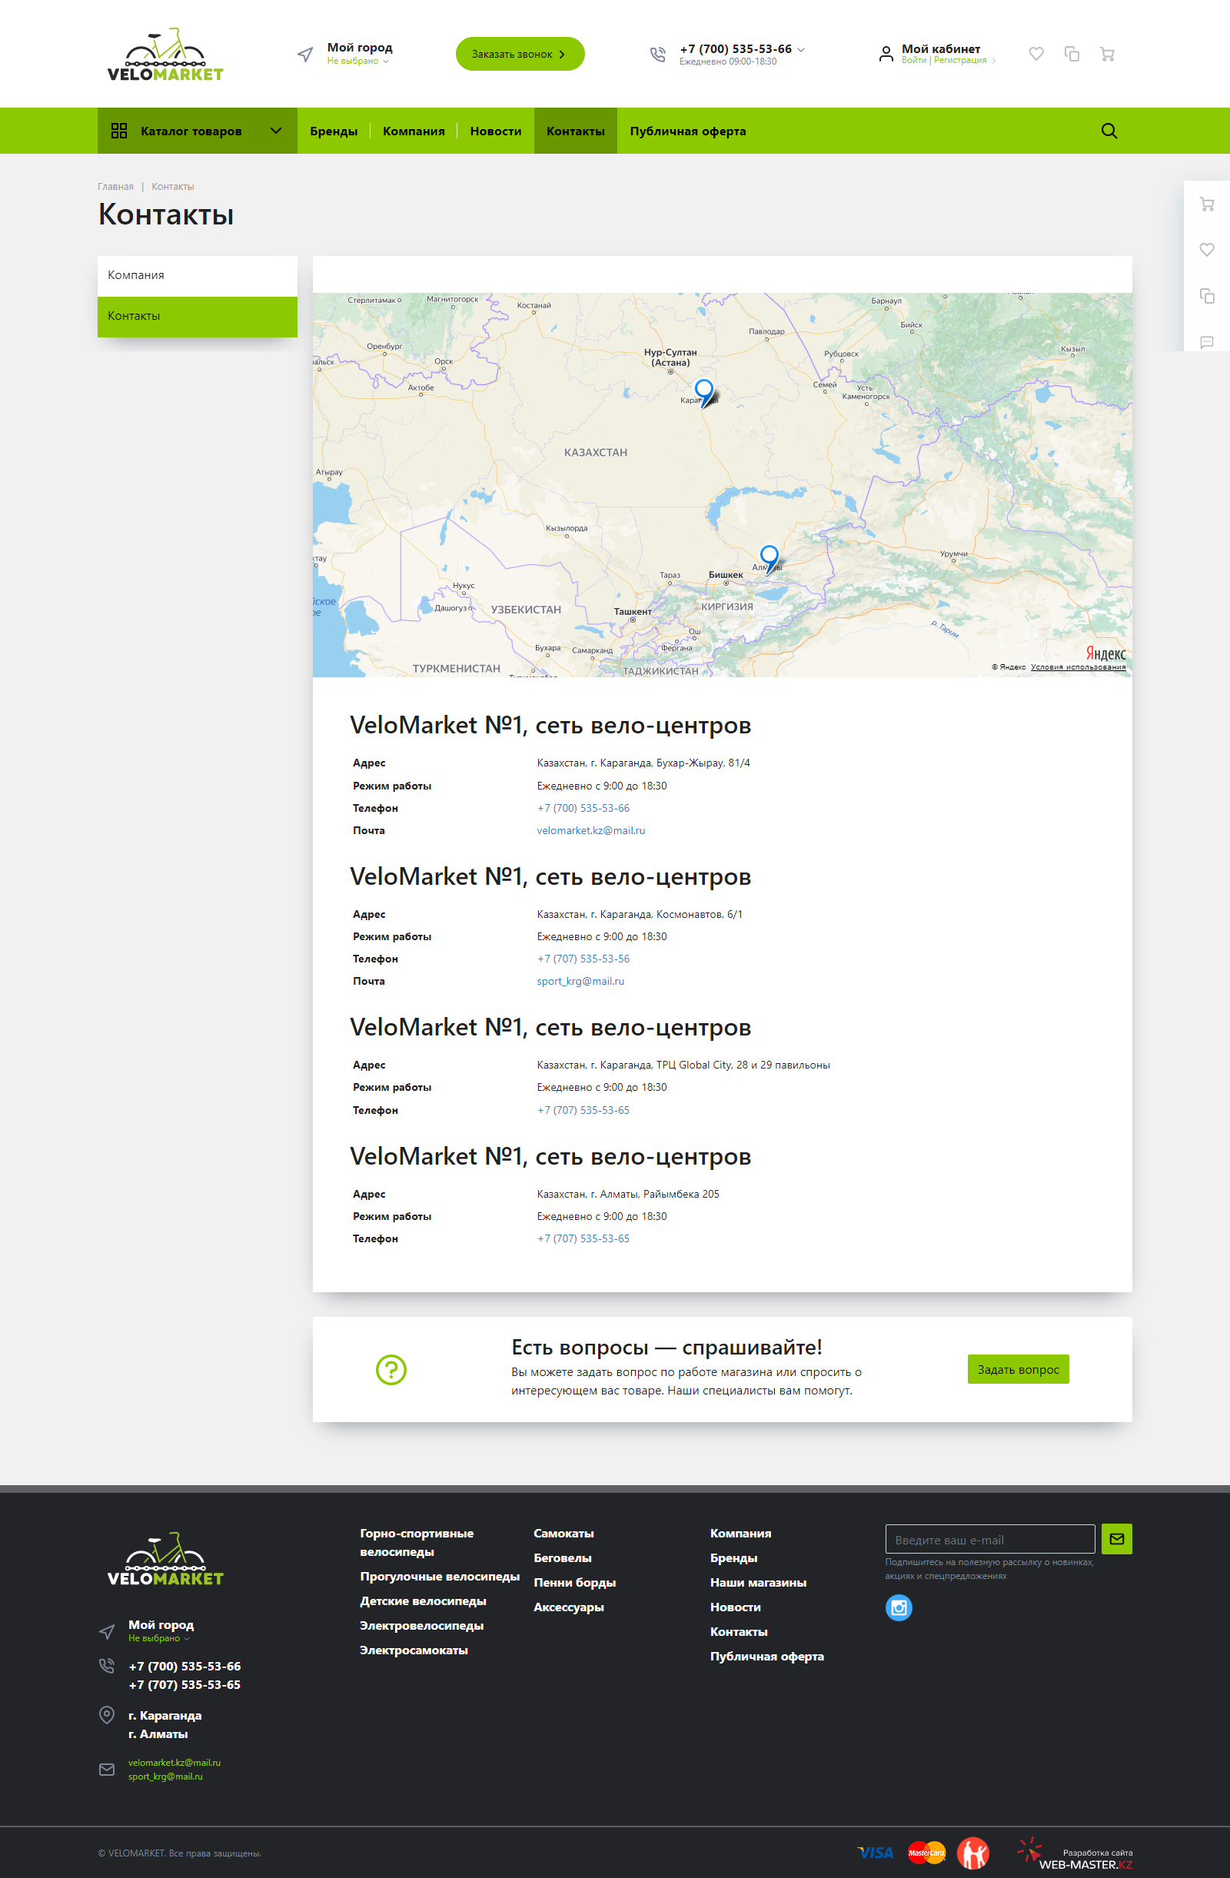Open 'Новости' in green navbar

click(496, 131)
